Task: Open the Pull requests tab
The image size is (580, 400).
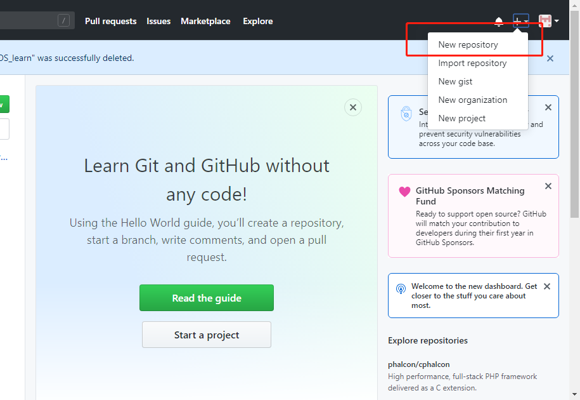Action: (110, 21)
